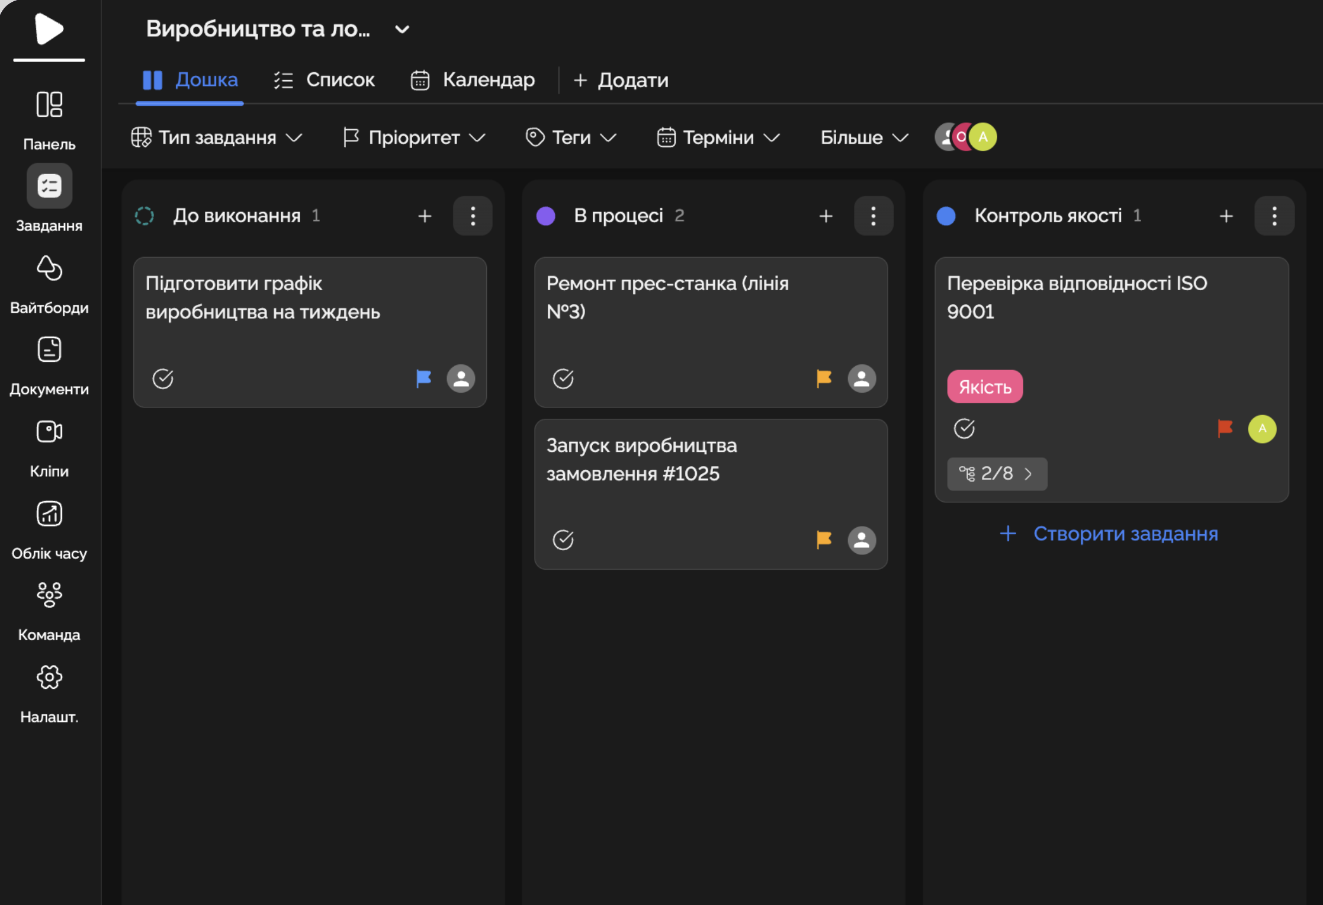This screenshot has width=1323, height=905.
Task: Go to Time tracking (Облік часу)
Action: (49, 514)
